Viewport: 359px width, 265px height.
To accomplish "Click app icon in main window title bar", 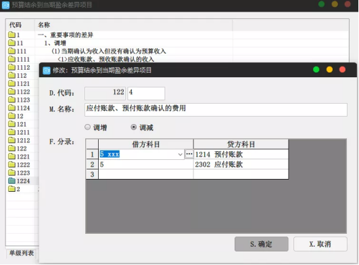I will click(5, 5).
